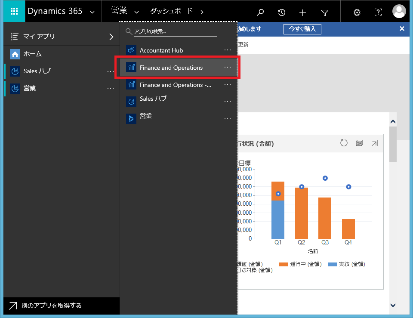
Task: Expand the chart with arrow icon
Action: tap(375, 143)
